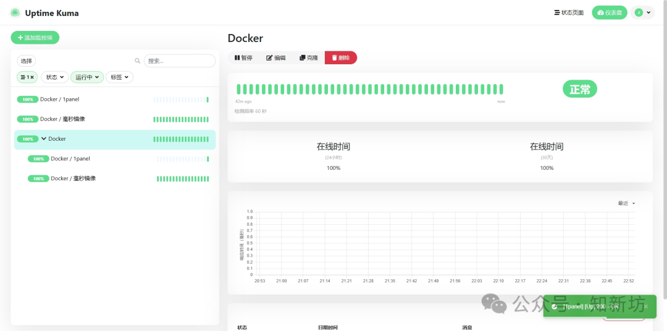Open the 最近 chart range dropdown

627,203
